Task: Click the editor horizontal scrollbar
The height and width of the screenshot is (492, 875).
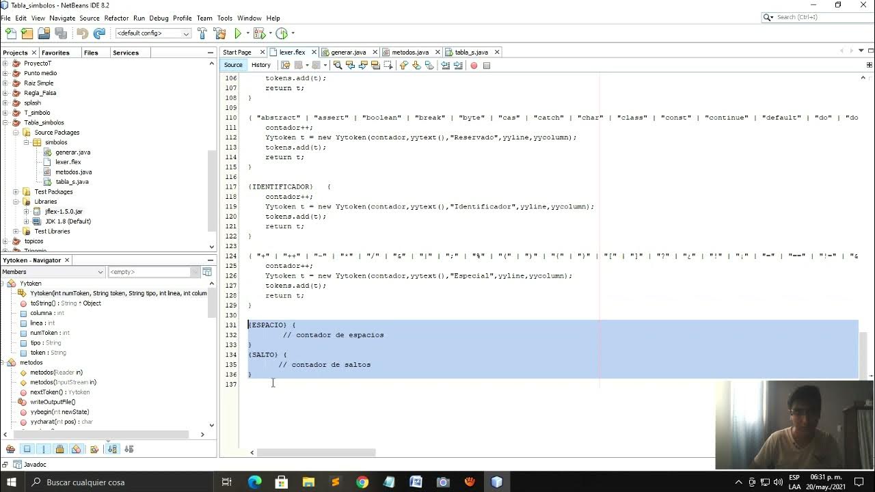Action: (x=316, y=452)
